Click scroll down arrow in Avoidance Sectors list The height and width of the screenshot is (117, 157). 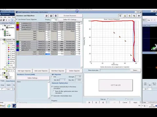(49, 98)
